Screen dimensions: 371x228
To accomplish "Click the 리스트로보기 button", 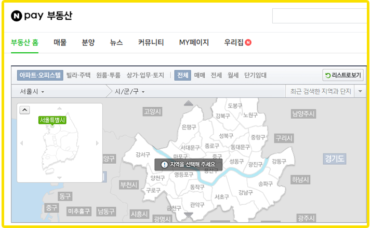I will [x=343, y=75].
